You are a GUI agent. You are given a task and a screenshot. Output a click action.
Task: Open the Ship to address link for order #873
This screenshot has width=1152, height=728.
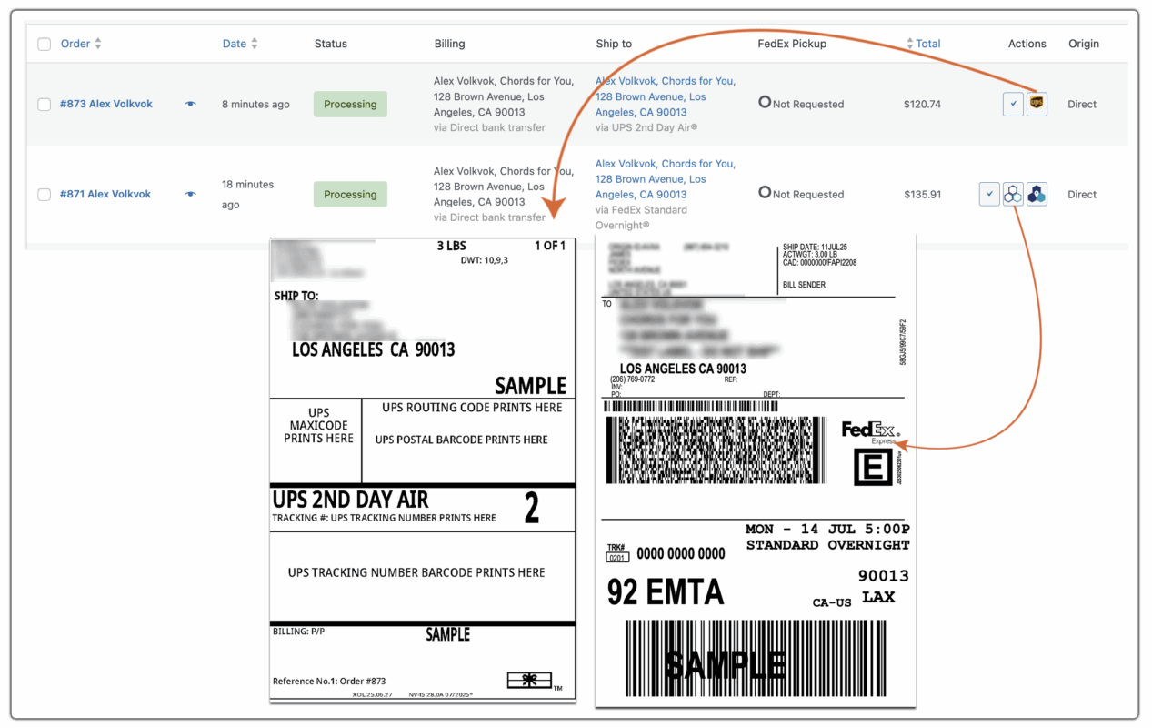(665, 96)
